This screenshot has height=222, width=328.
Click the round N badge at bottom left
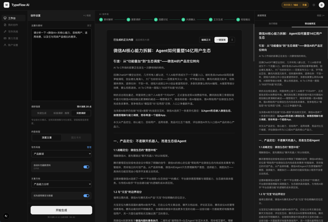click(6, 216)
